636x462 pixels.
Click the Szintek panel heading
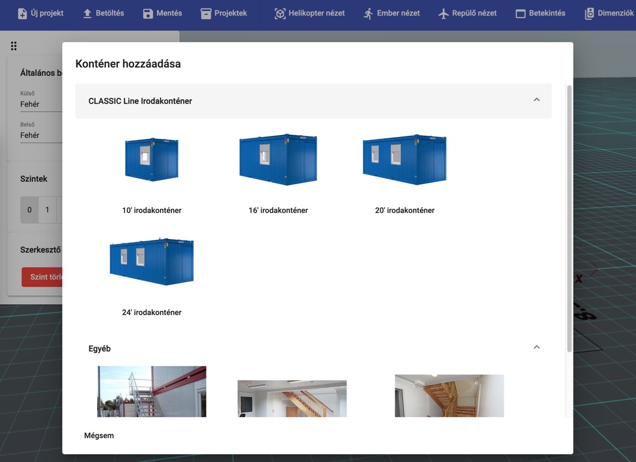pos(34,179)
